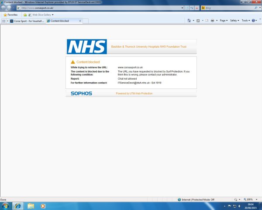Click the Home icon in command bar
This screenshot has width=262, height=210.
click(189, 21)
